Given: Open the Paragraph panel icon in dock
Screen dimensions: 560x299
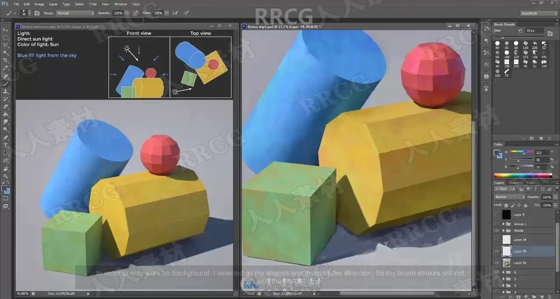Looking at the screenshot, I should coord(486,41).
